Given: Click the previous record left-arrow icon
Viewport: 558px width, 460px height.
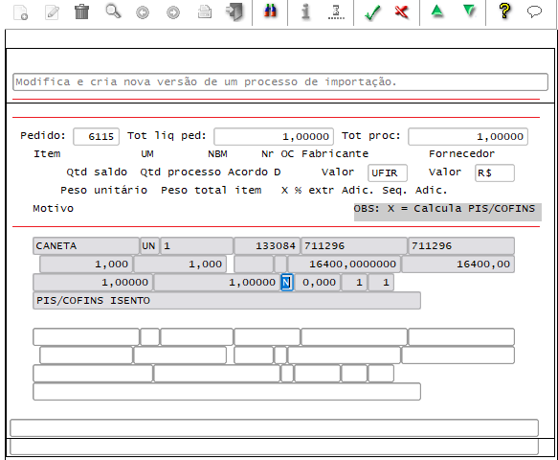Looking at the screenshot, I should (143, 12).
